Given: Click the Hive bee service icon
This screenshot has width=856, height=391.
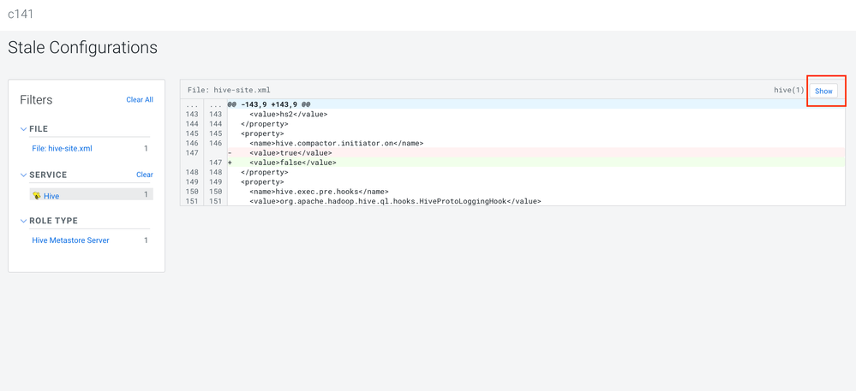Looking at the screenshot, I should (x=37, y=195).
